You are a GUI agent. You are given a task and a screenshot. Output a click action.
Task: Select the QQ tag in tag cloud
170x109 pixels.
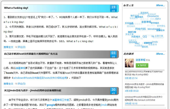click(x=144, y=36)
